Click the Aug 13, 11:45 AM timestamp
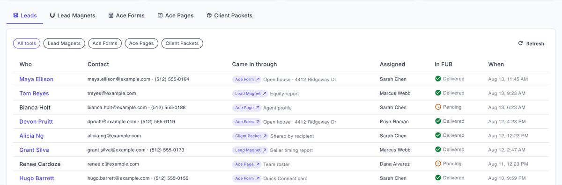This screenshot has width=562, height=185. pos(508,79)
